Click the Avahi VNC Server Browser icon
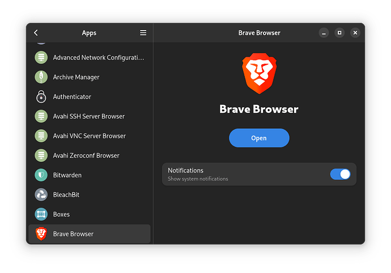391x273 pixels. pos(41,136)
